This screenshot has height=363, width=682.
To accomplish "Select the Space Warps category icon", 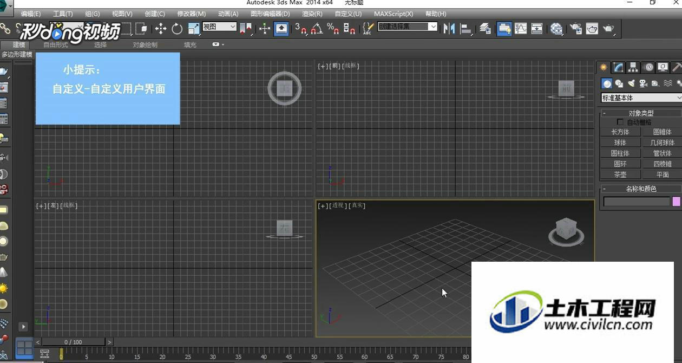I will pos(668,83).
